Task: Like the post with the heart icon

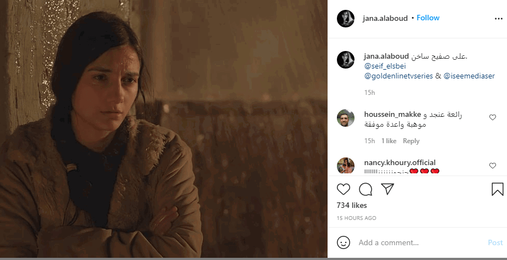Action: [x=344, y=189]
